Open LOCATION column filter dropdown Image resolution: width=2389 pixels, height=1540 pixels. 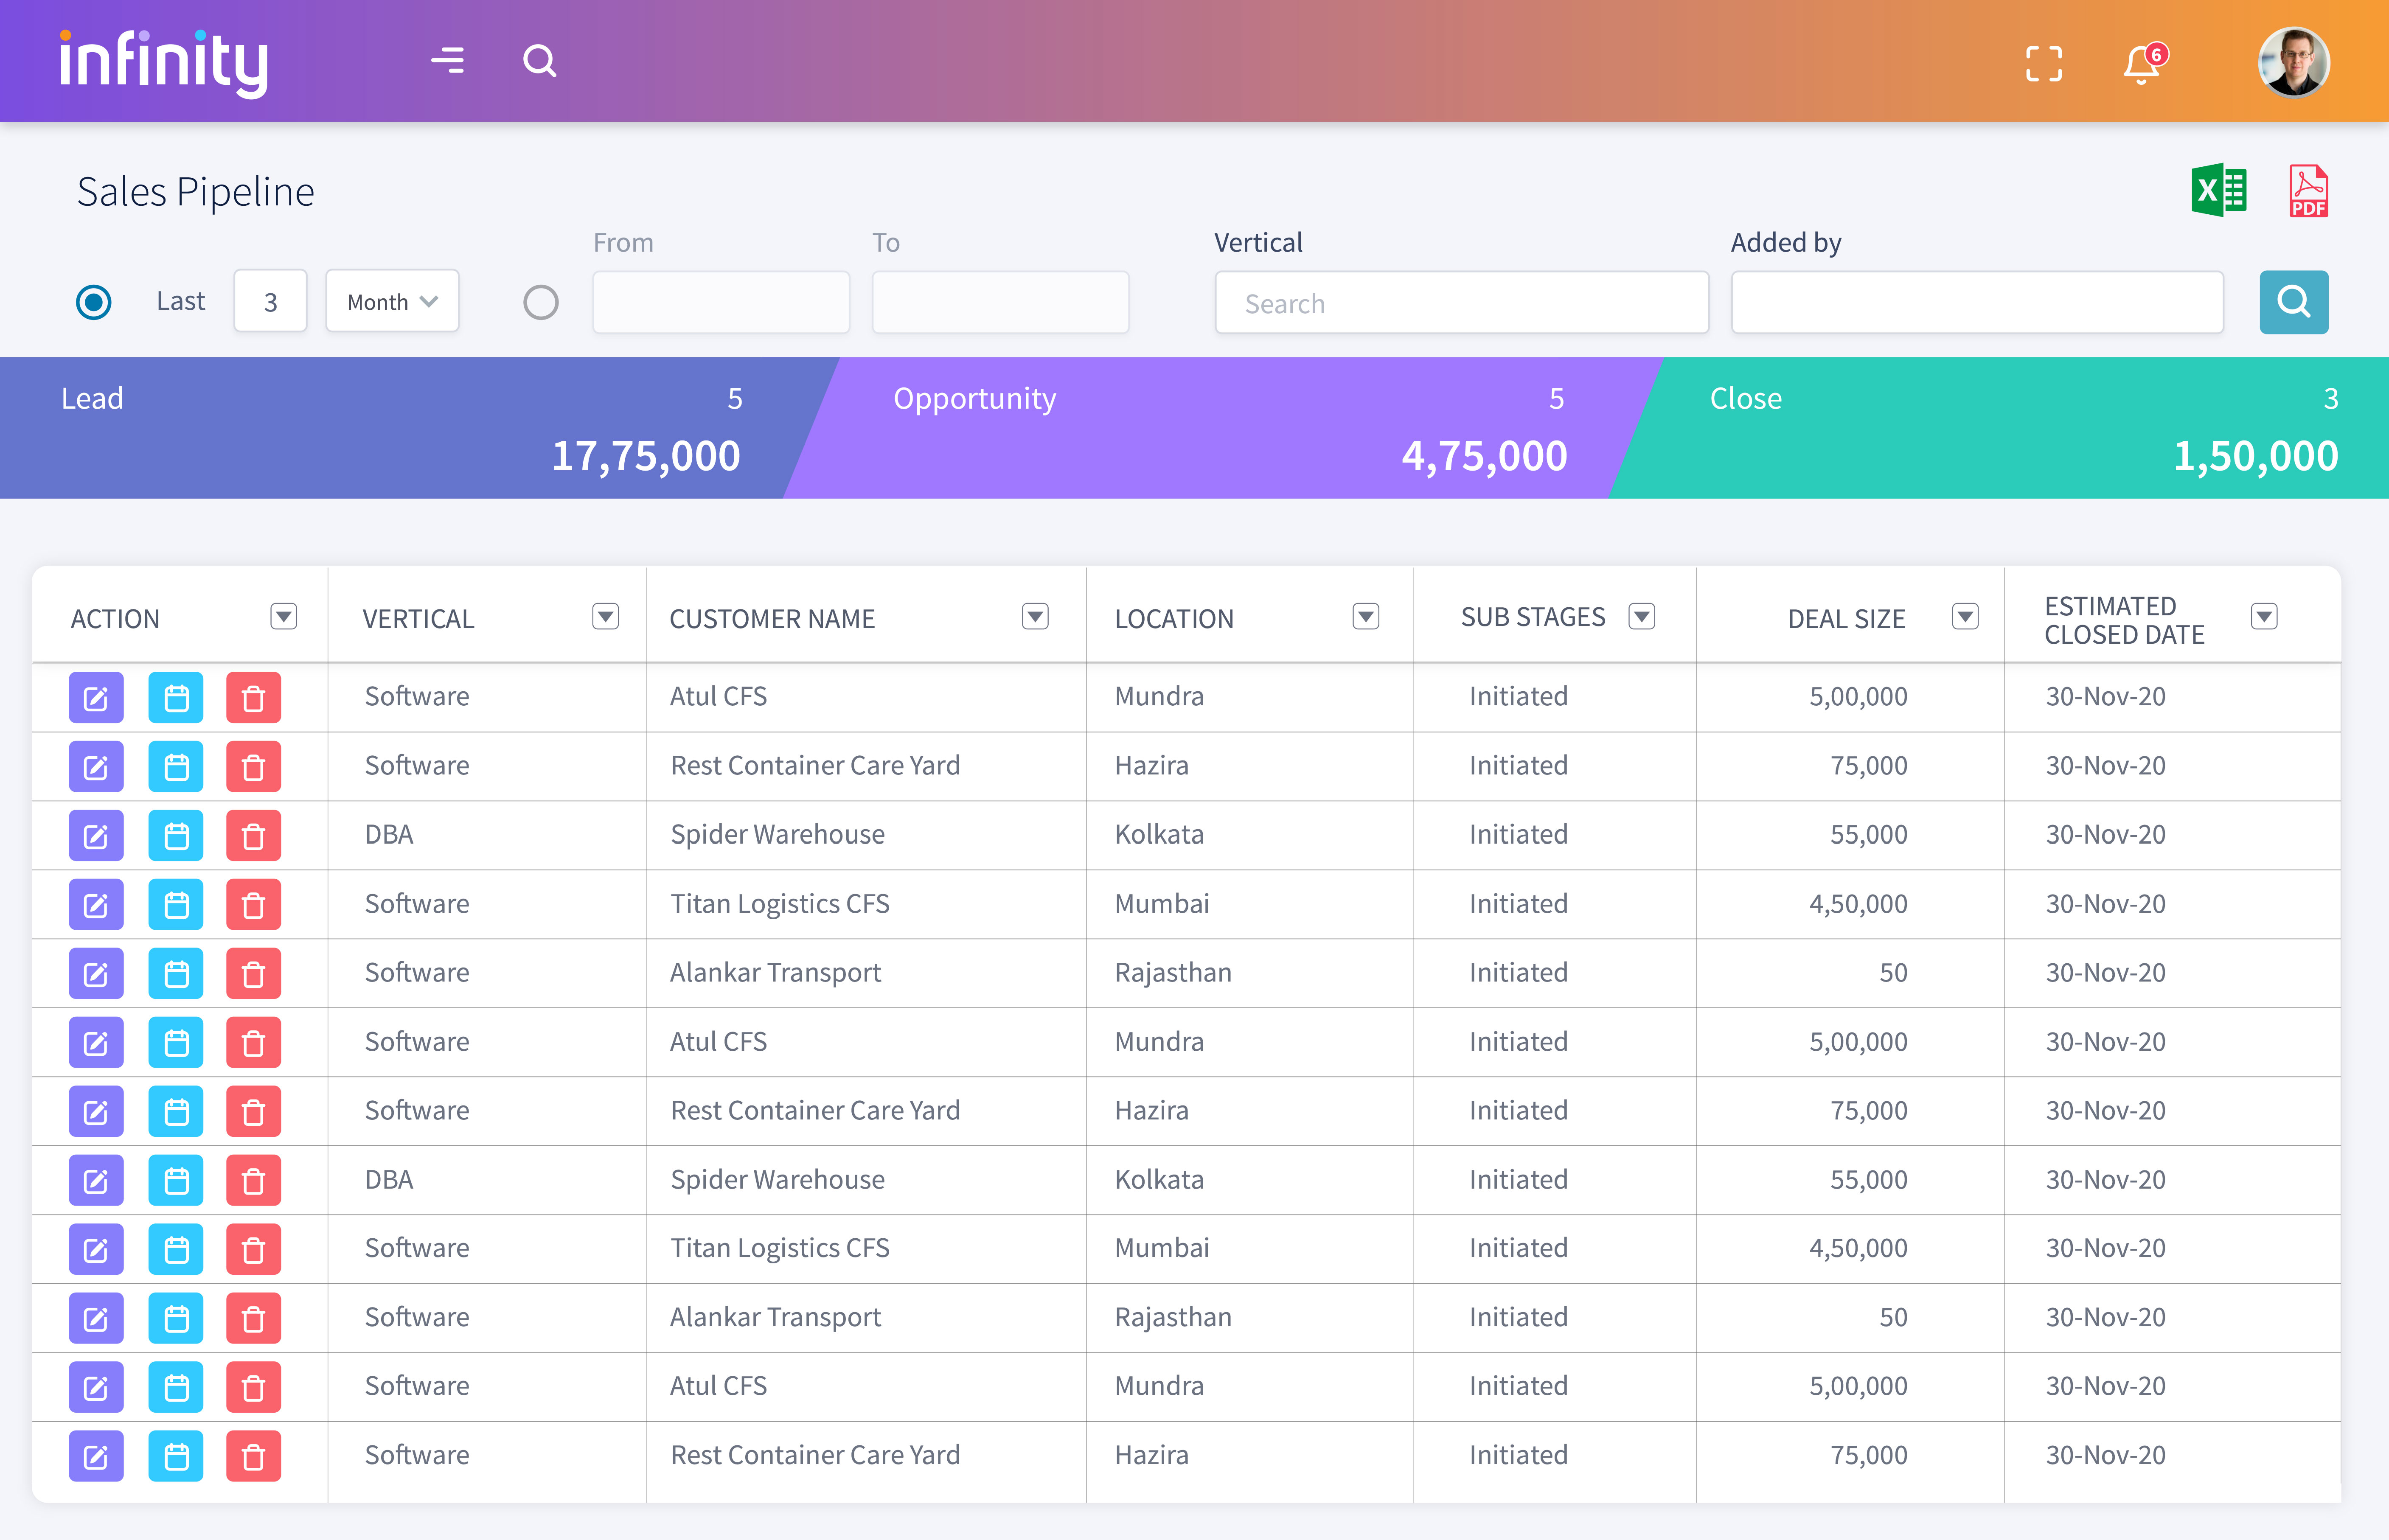click(1366, 616)
